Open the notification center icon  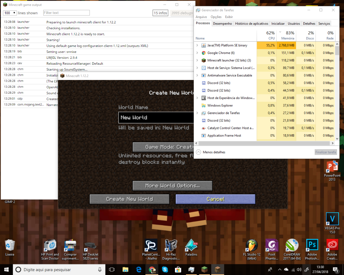click(335, 270)
